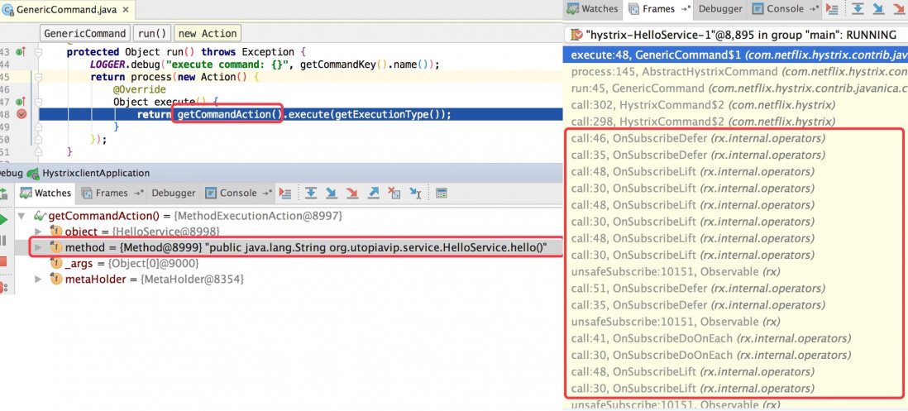Open Debugger tab in top-right panel

point(719,9)
